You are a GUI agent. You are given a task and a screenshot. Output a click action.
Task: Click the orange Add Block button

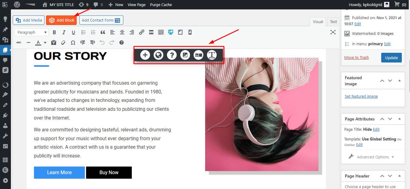coord(61,20)
